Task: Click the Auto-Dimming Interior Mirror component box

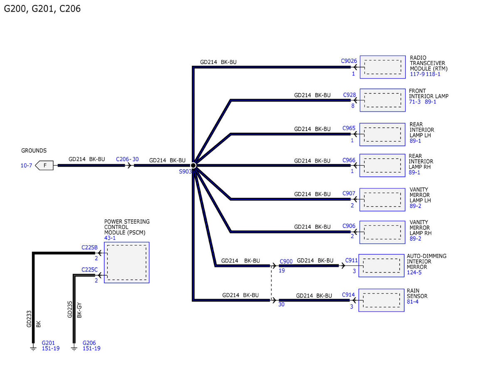Action: [381, 266]
